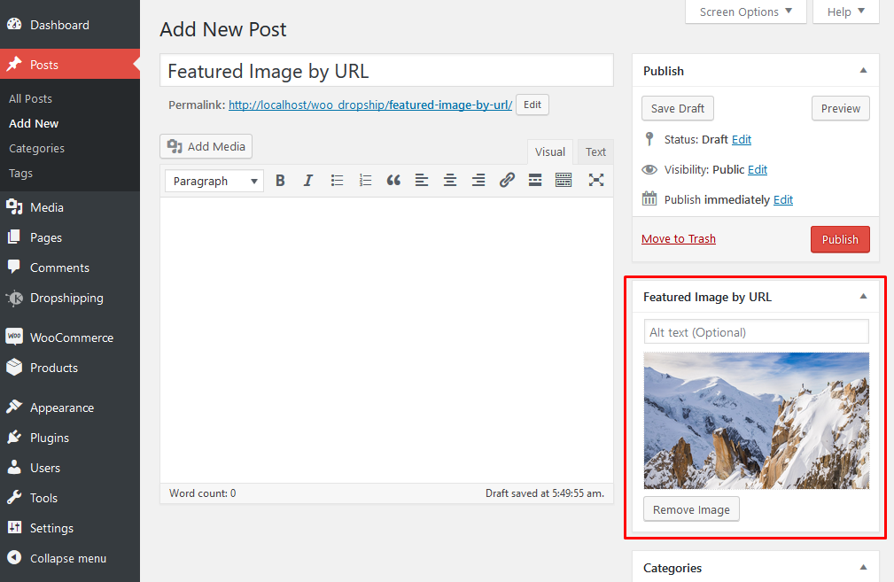Toggle italic text formatting
This screenshot has height=582, width=894.
308,181
